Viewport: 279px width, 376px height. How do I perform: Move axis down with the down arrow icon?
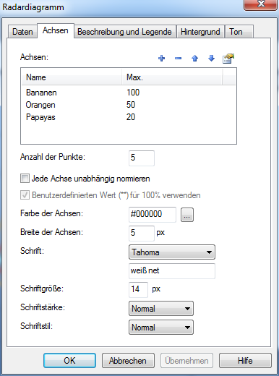(x=211, y=59)
